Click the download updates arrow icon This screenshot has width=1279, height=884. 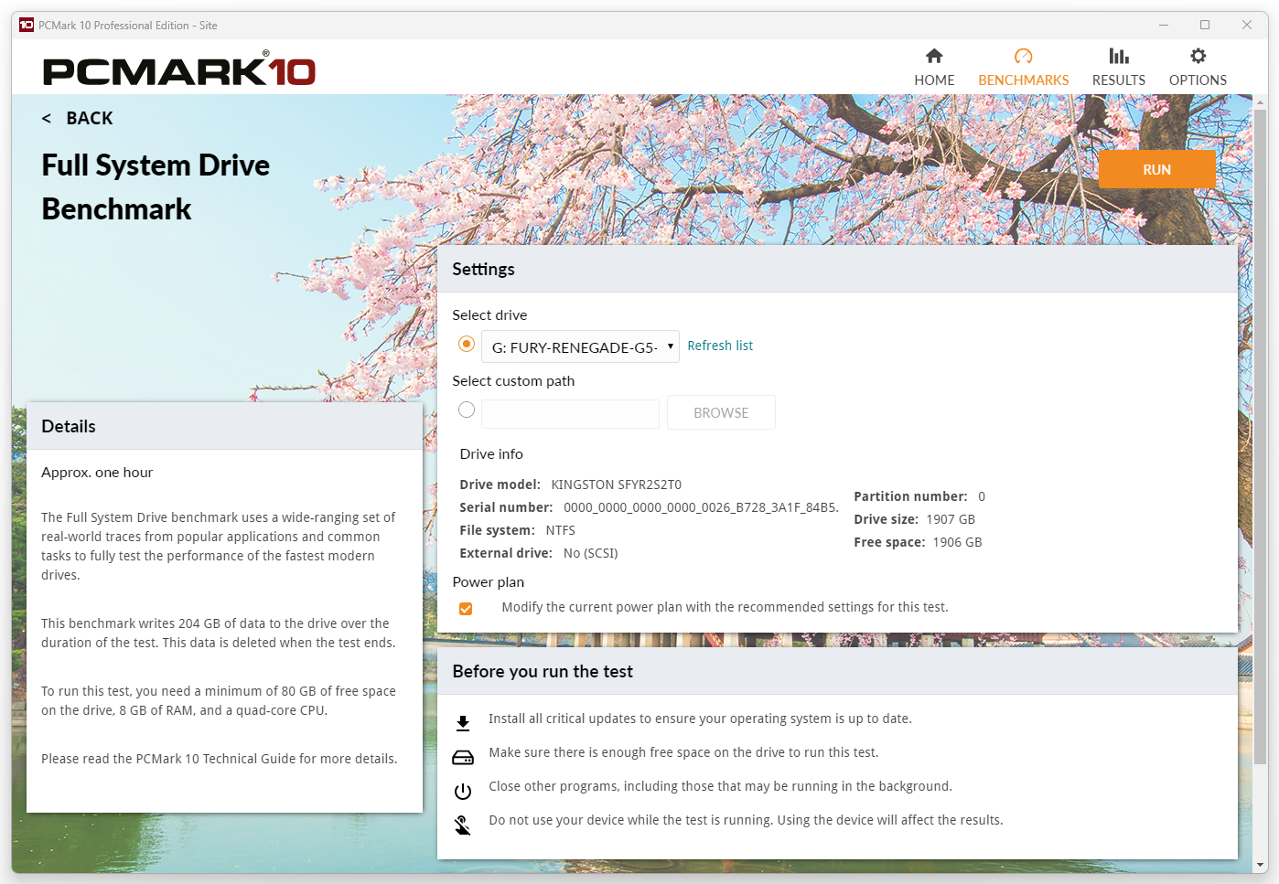click(463, 723)
